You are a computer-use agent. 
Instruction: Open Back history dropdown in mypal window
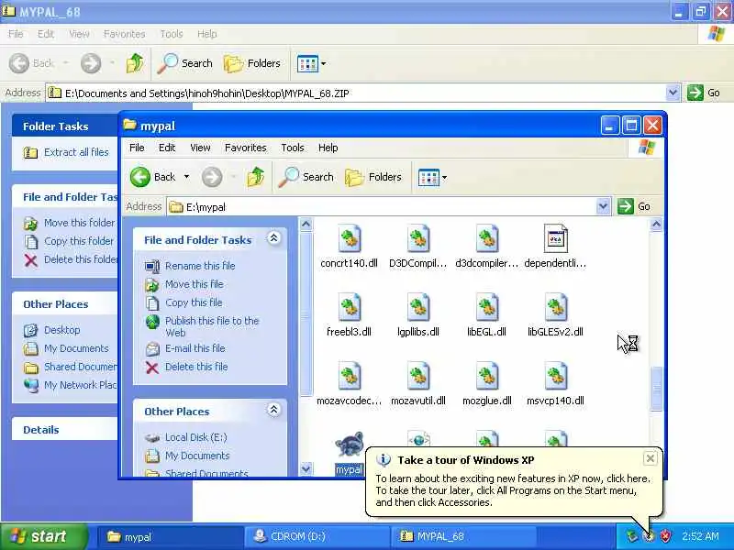click(186, 177)
